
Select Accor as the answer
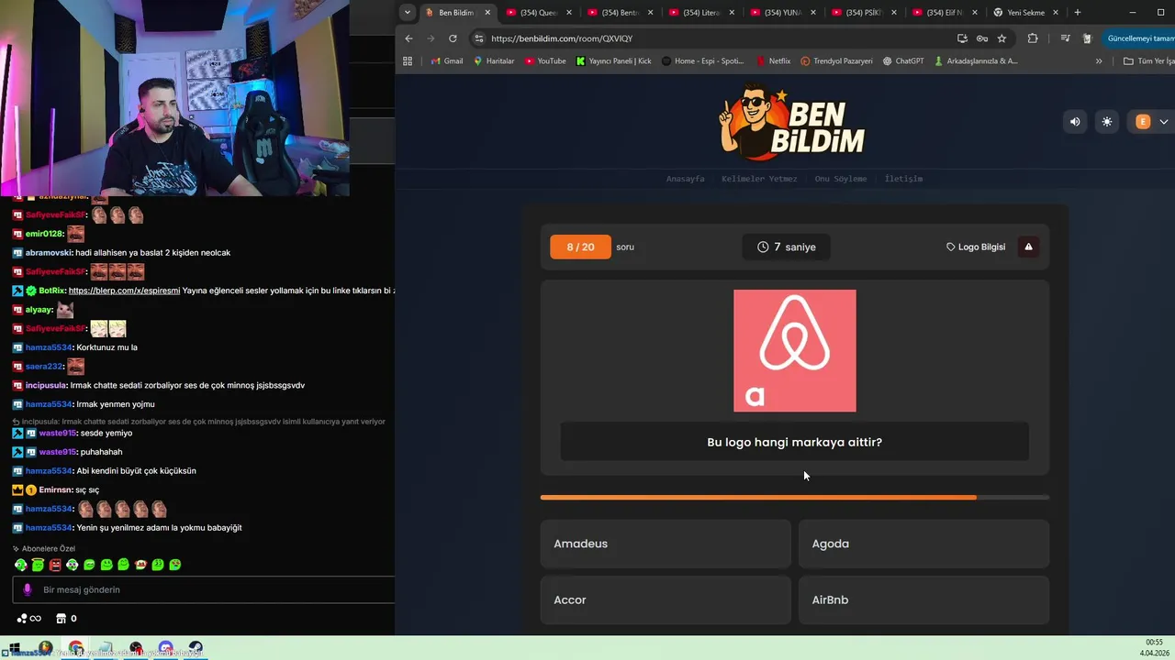click(666, 599)
